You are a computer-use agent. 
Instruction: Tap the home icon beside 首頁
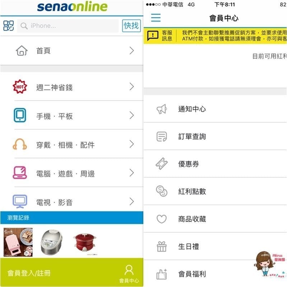click(x=22, y=51)
